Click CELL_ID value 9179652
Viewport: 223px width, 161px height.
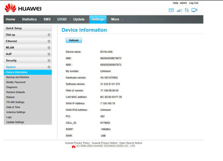click(x=105, y=123)
